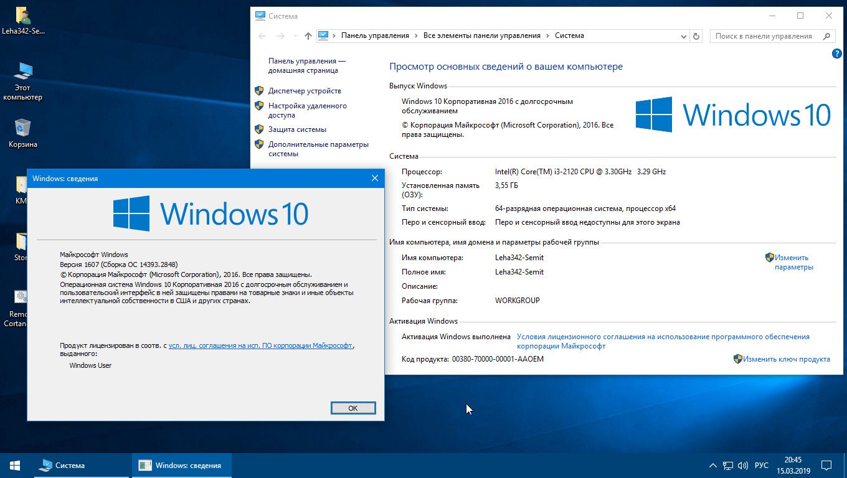Click the Система breadcrumb segment
Image resolution: width=847 pixels, height=478 pixels.
[x=569, y=35]
